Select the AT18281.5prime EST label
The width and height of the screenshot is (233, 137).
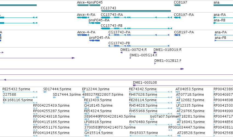pyautogui.click(x=191, y=116)
